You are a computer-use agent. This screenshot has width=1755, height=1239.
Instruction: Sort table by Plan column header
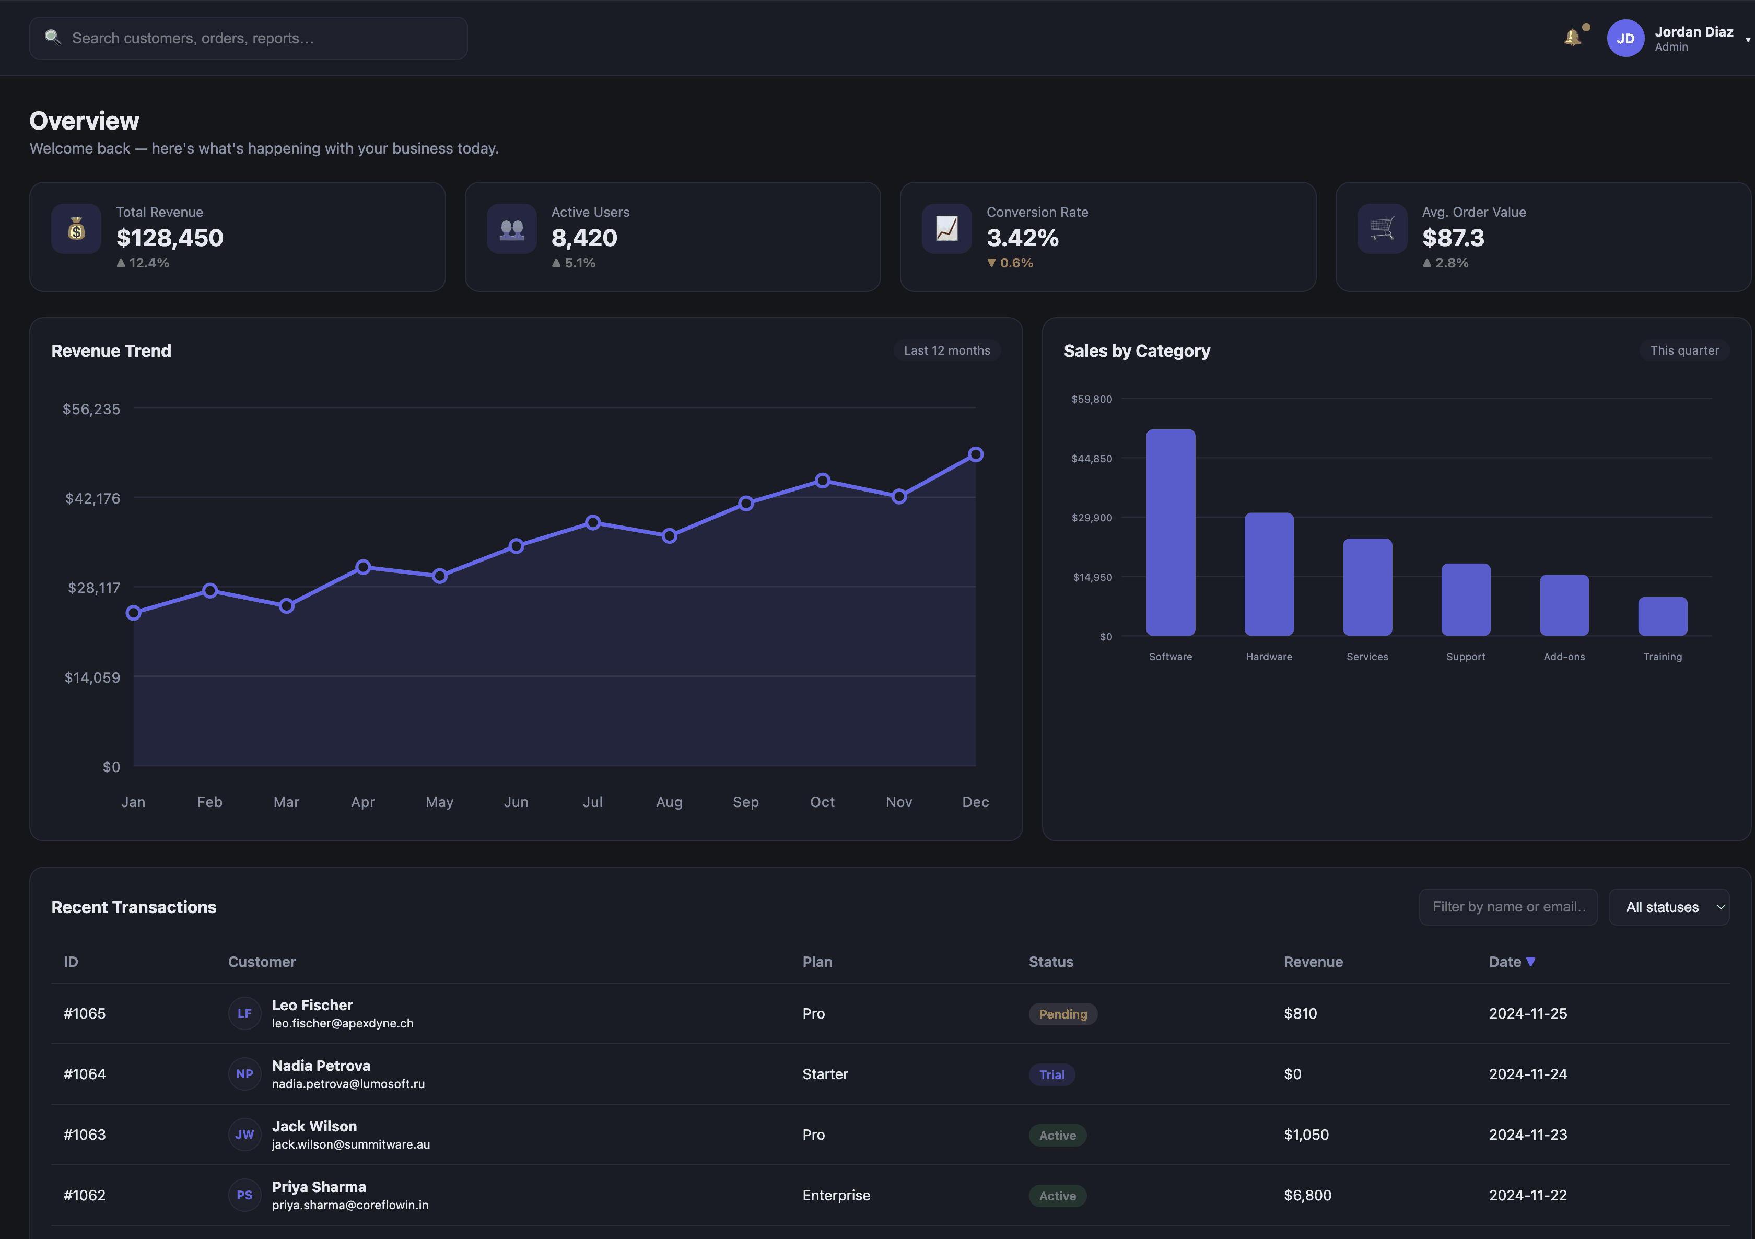[817, 962]
